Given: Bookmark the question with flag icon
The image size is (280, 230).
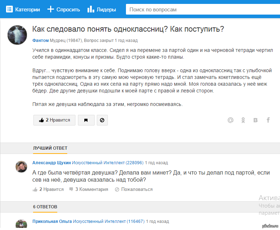Looking at the screenshot, I should tap(86, 120).
